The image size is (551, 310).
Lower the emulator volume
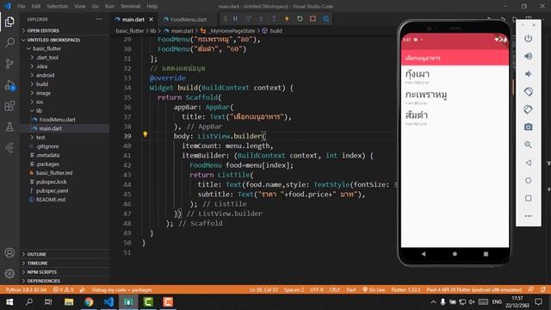point(528,74)
